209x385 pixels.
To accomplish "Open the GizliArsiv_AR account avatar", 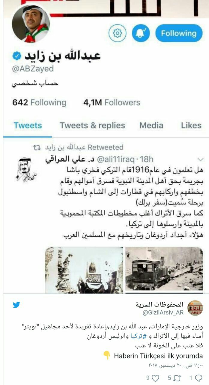I will pyautogui.click(x=195, y=308).
